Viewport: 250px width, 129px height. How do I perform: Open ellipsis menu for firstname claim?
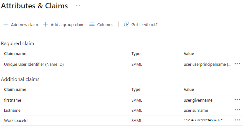pyautogui.click(x=237, y=100)
